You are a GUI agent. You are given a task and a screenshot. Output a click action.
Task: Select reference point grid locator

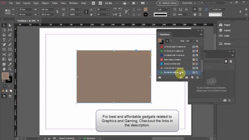pyautogui.click(x=8, y=12)
